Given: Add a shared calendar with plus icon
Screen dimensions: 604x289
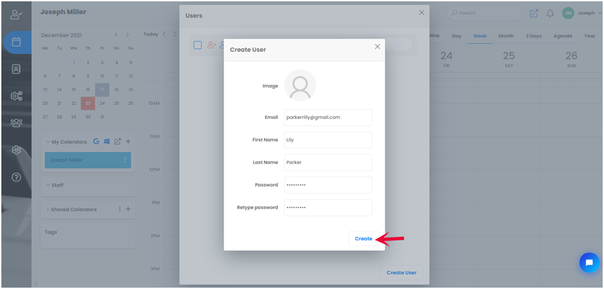Looking at the screenshot, I should (x=128, y=209).
